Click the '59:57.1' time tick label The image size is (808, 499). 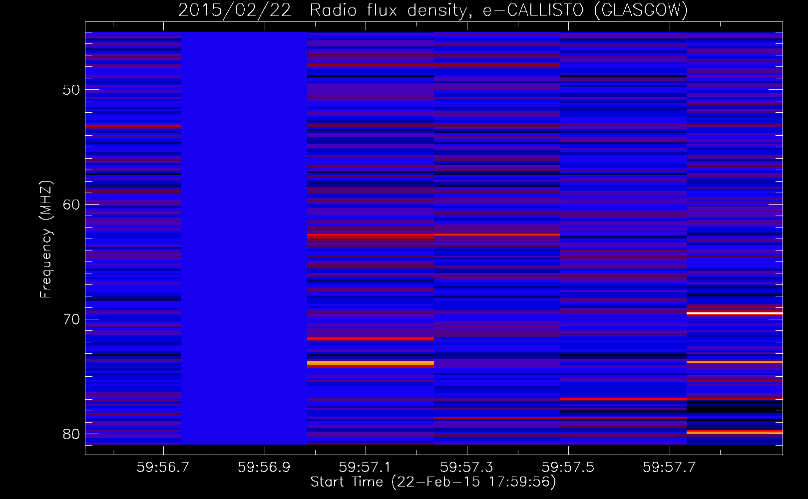point(366,468)
